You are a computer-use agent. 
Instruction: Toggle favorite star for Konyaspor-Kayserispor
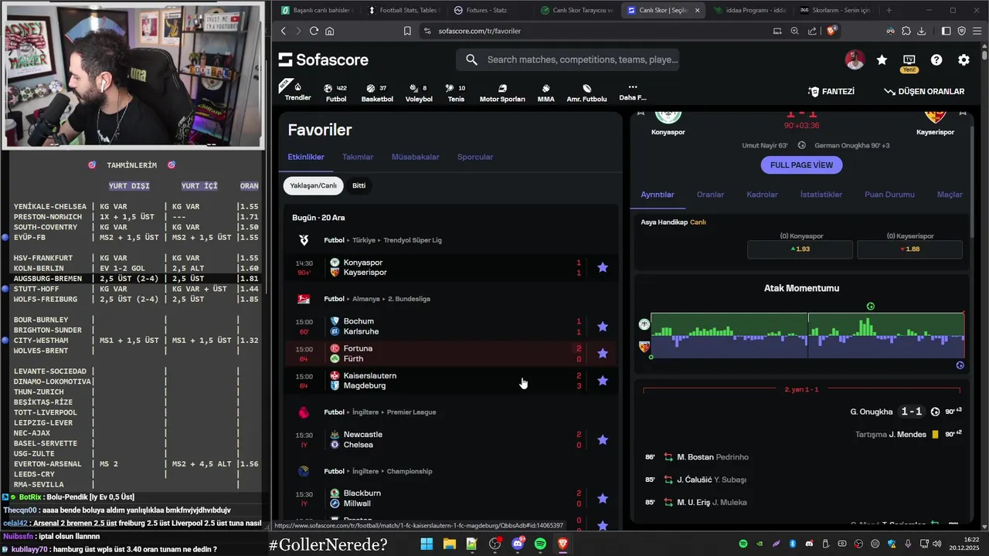(603, 267)
